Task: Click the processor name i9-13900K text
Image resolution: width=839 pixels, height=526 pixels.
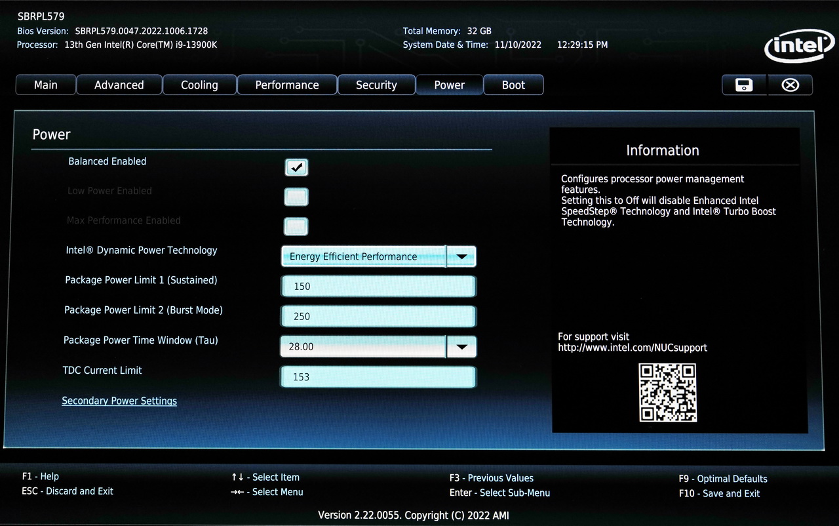Action: pyautogui.click(x=141, y=45)
